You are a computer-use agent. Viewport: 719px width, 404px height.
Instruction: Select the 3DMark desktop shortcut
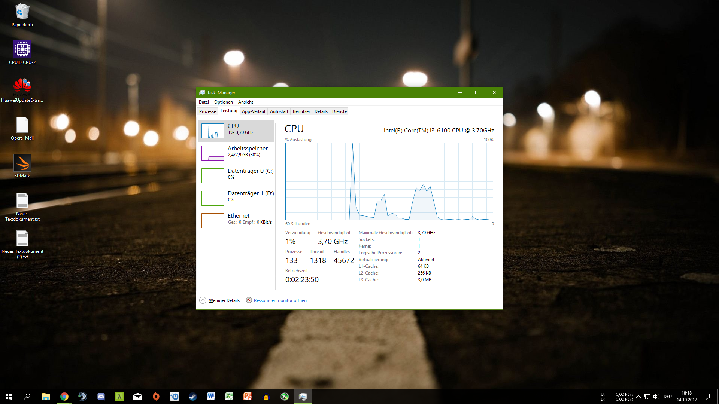22,166
